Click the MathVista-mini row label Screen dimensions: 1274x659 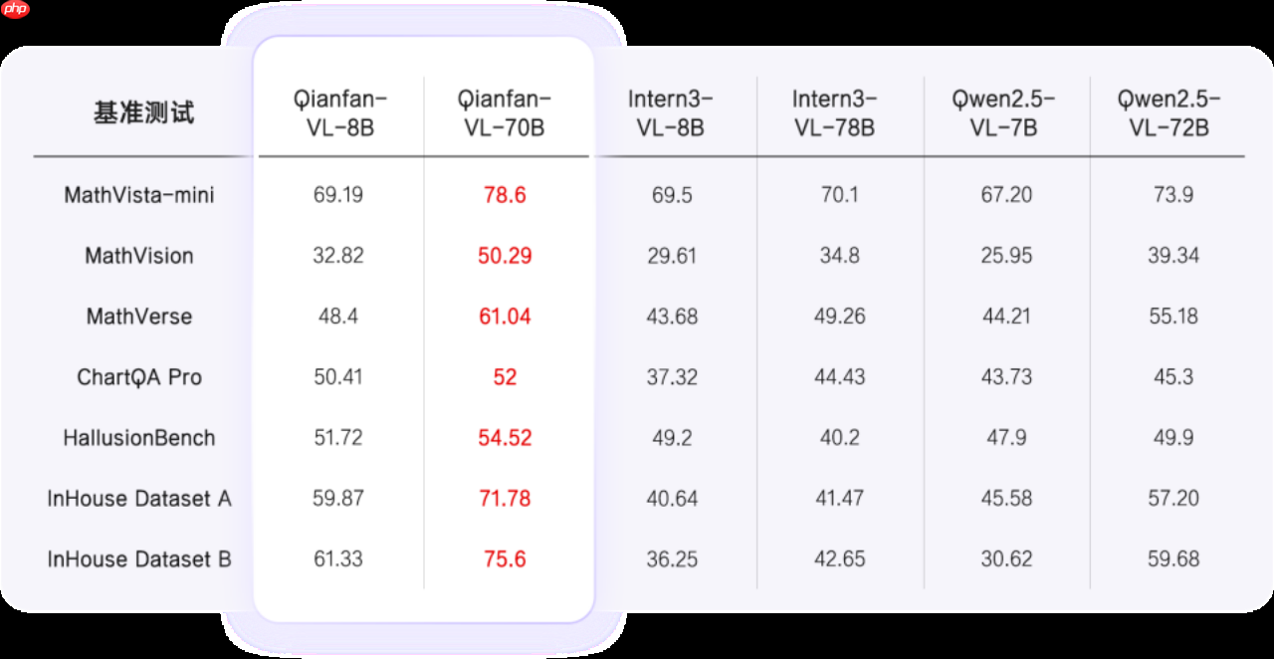(x=139, y=195)
